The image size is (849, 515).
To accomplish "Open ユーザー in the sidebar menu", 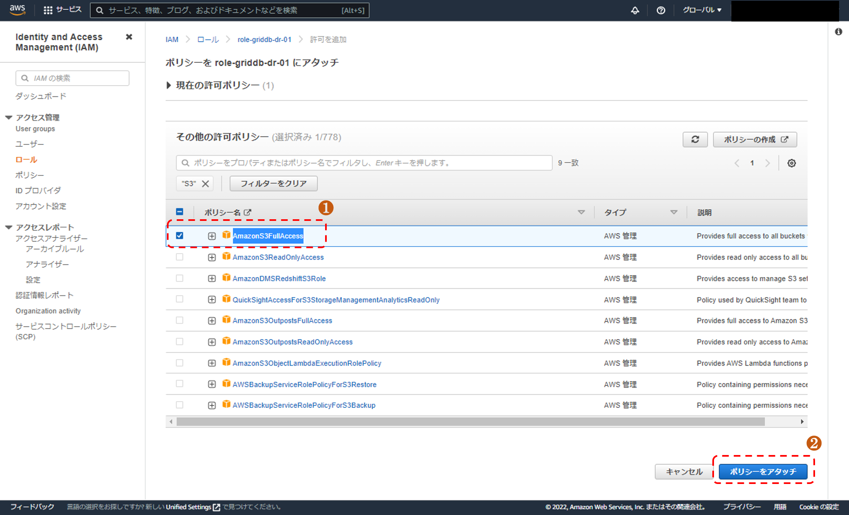I will [30, 144].
